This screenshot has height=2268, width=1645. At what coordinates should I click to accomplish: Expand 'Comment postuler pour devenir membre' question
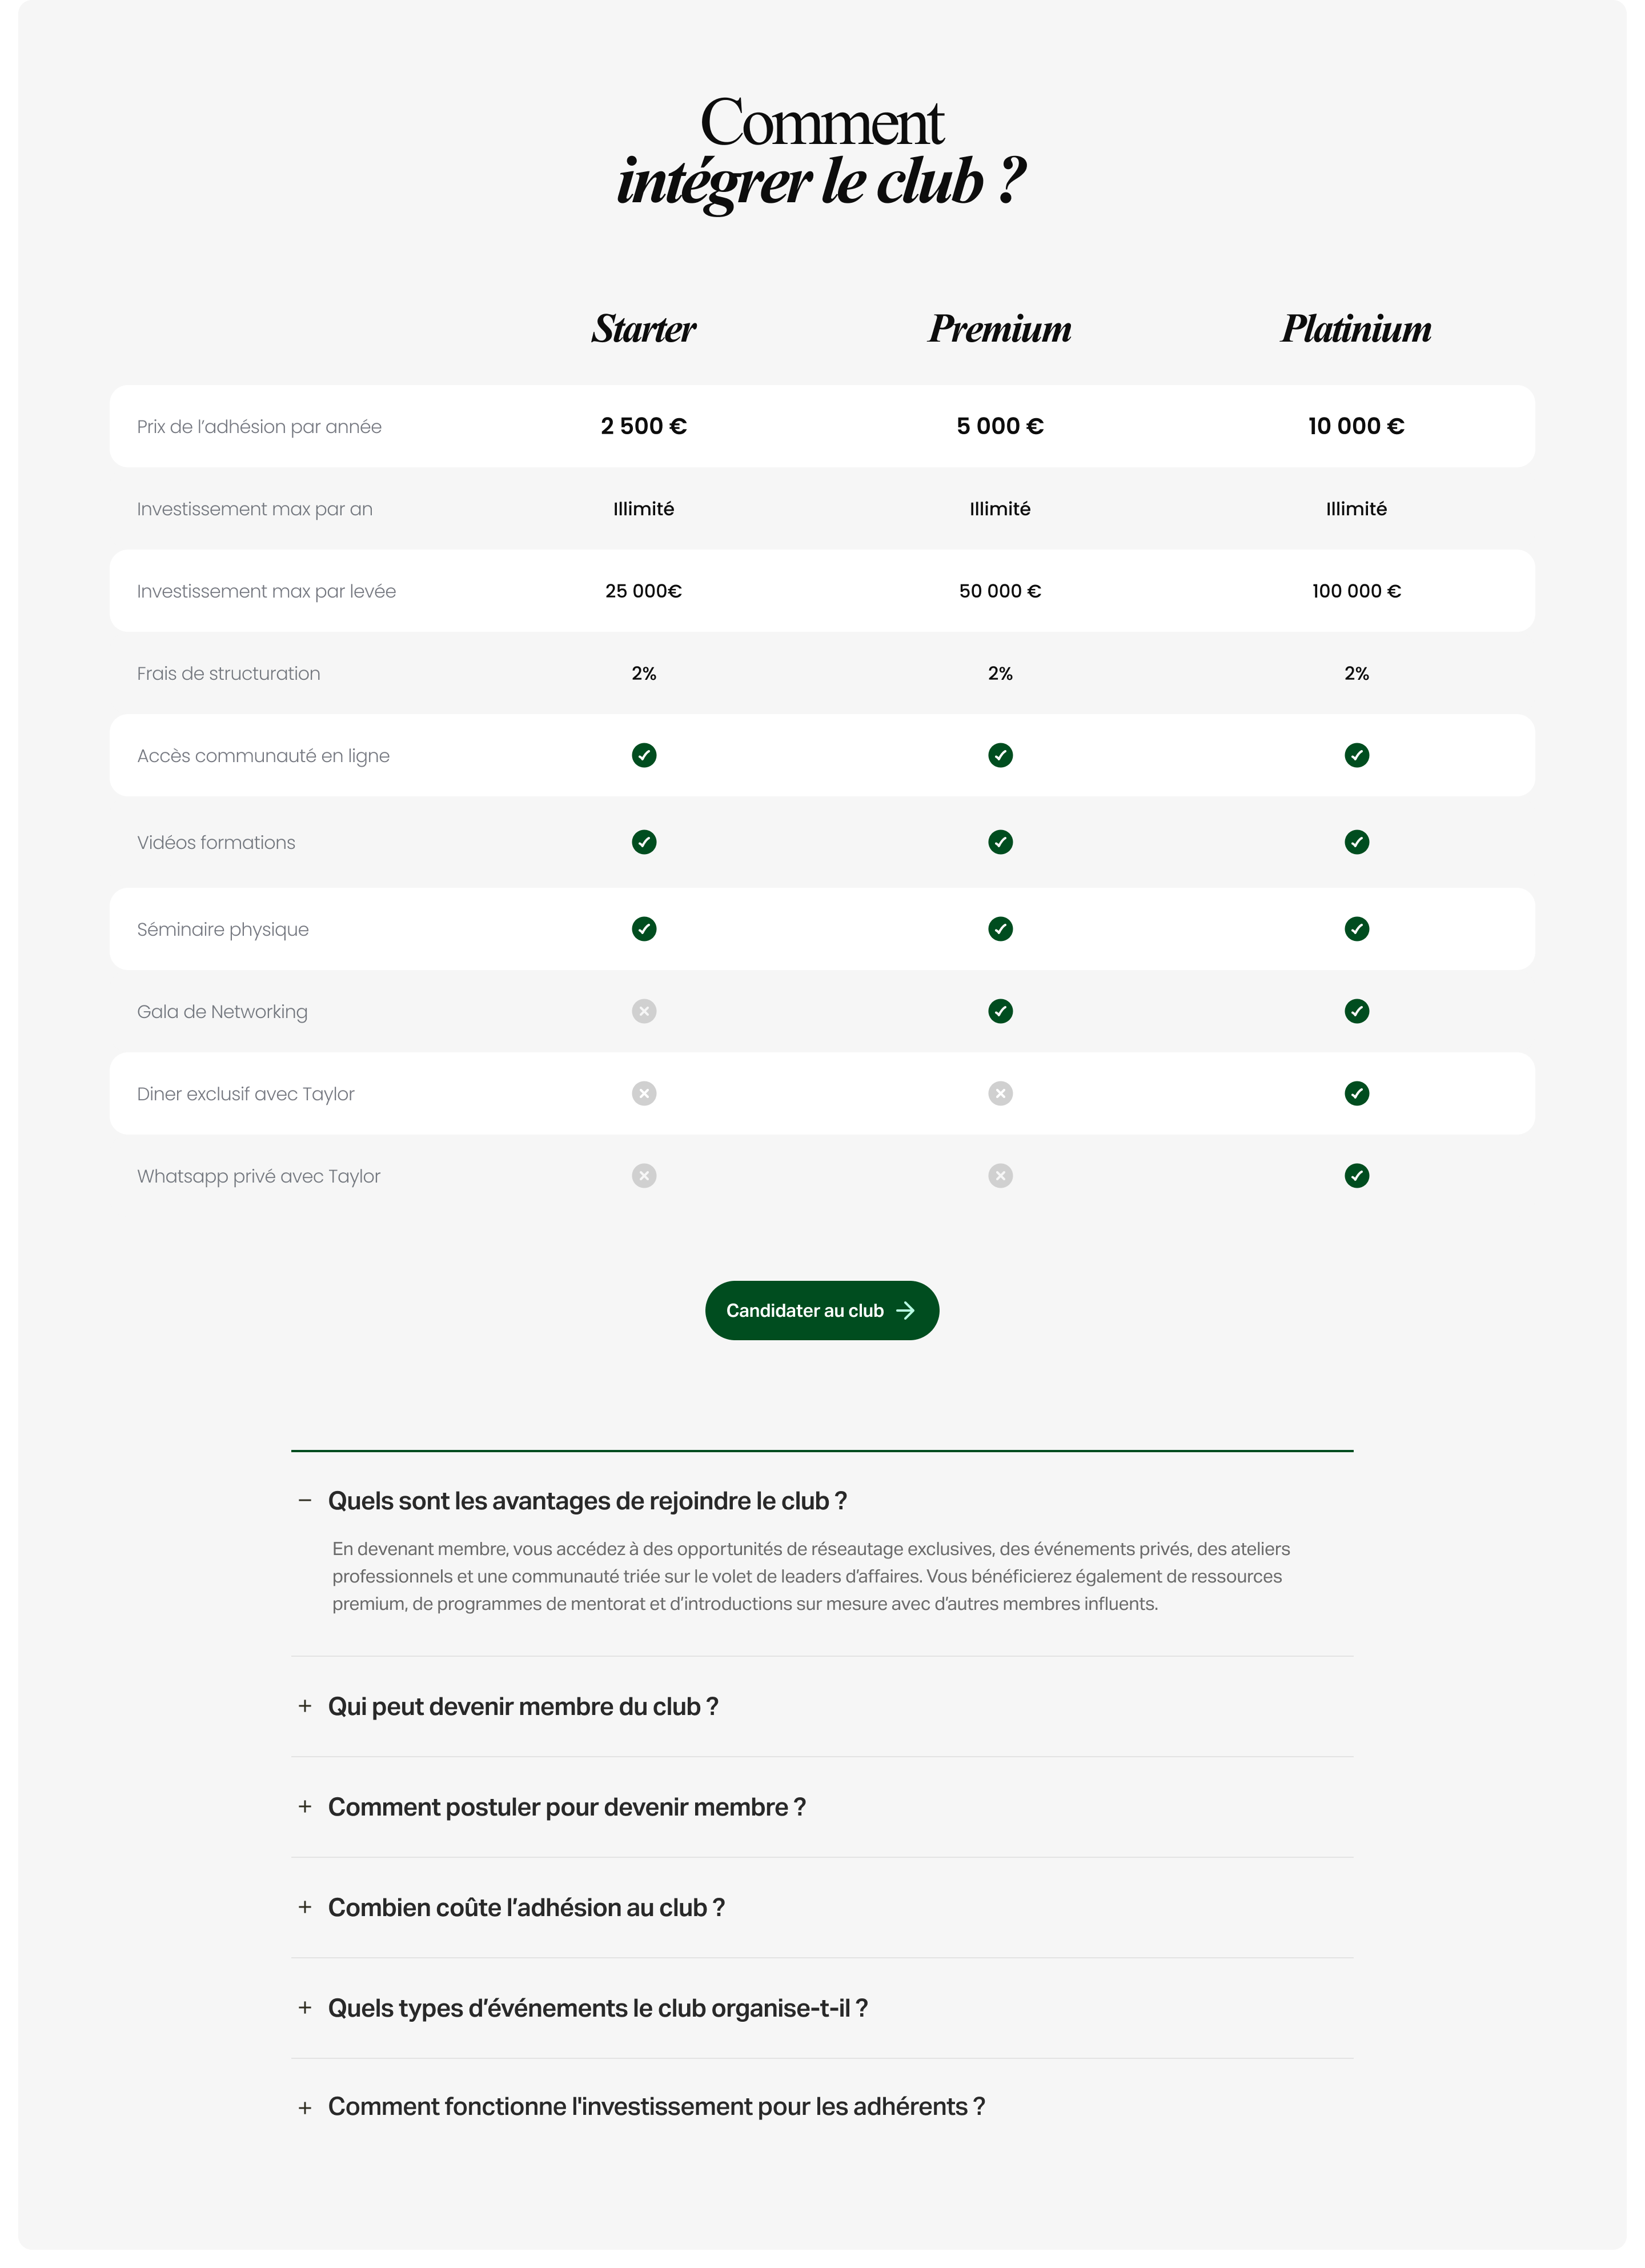tap(566, 1807)
